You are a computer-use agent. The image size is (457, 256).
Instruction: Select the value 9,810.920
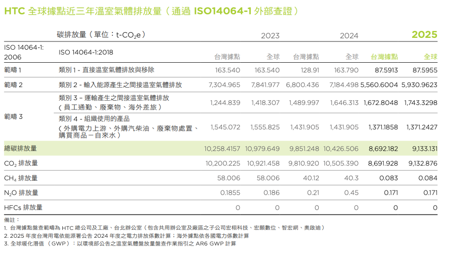(304, 164)
